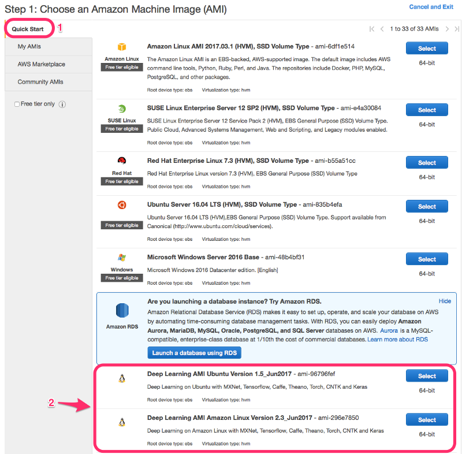Select Red Hat Enterprise Linux 7.3
Viewport: 462px width, 454px height.
pos(427,163)
